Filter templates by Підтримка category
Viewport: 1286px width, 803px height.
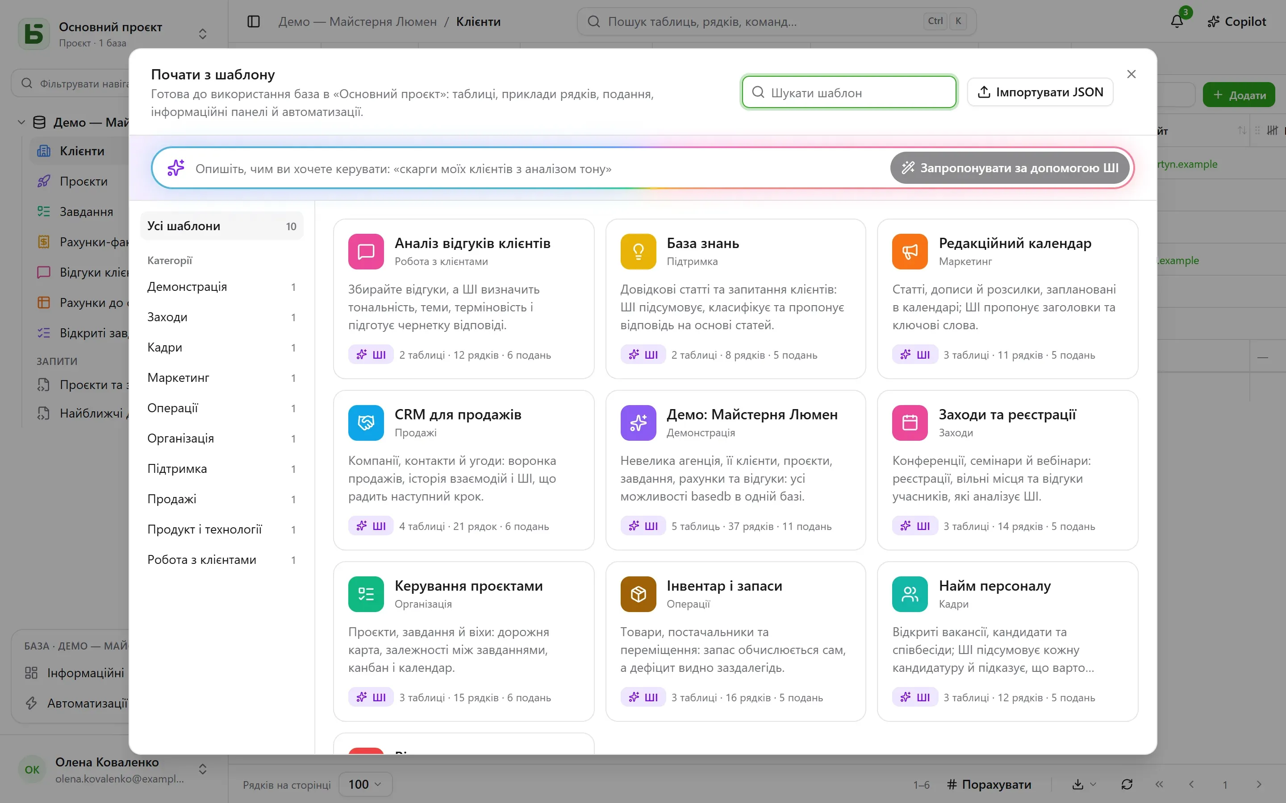pos(221,469)
